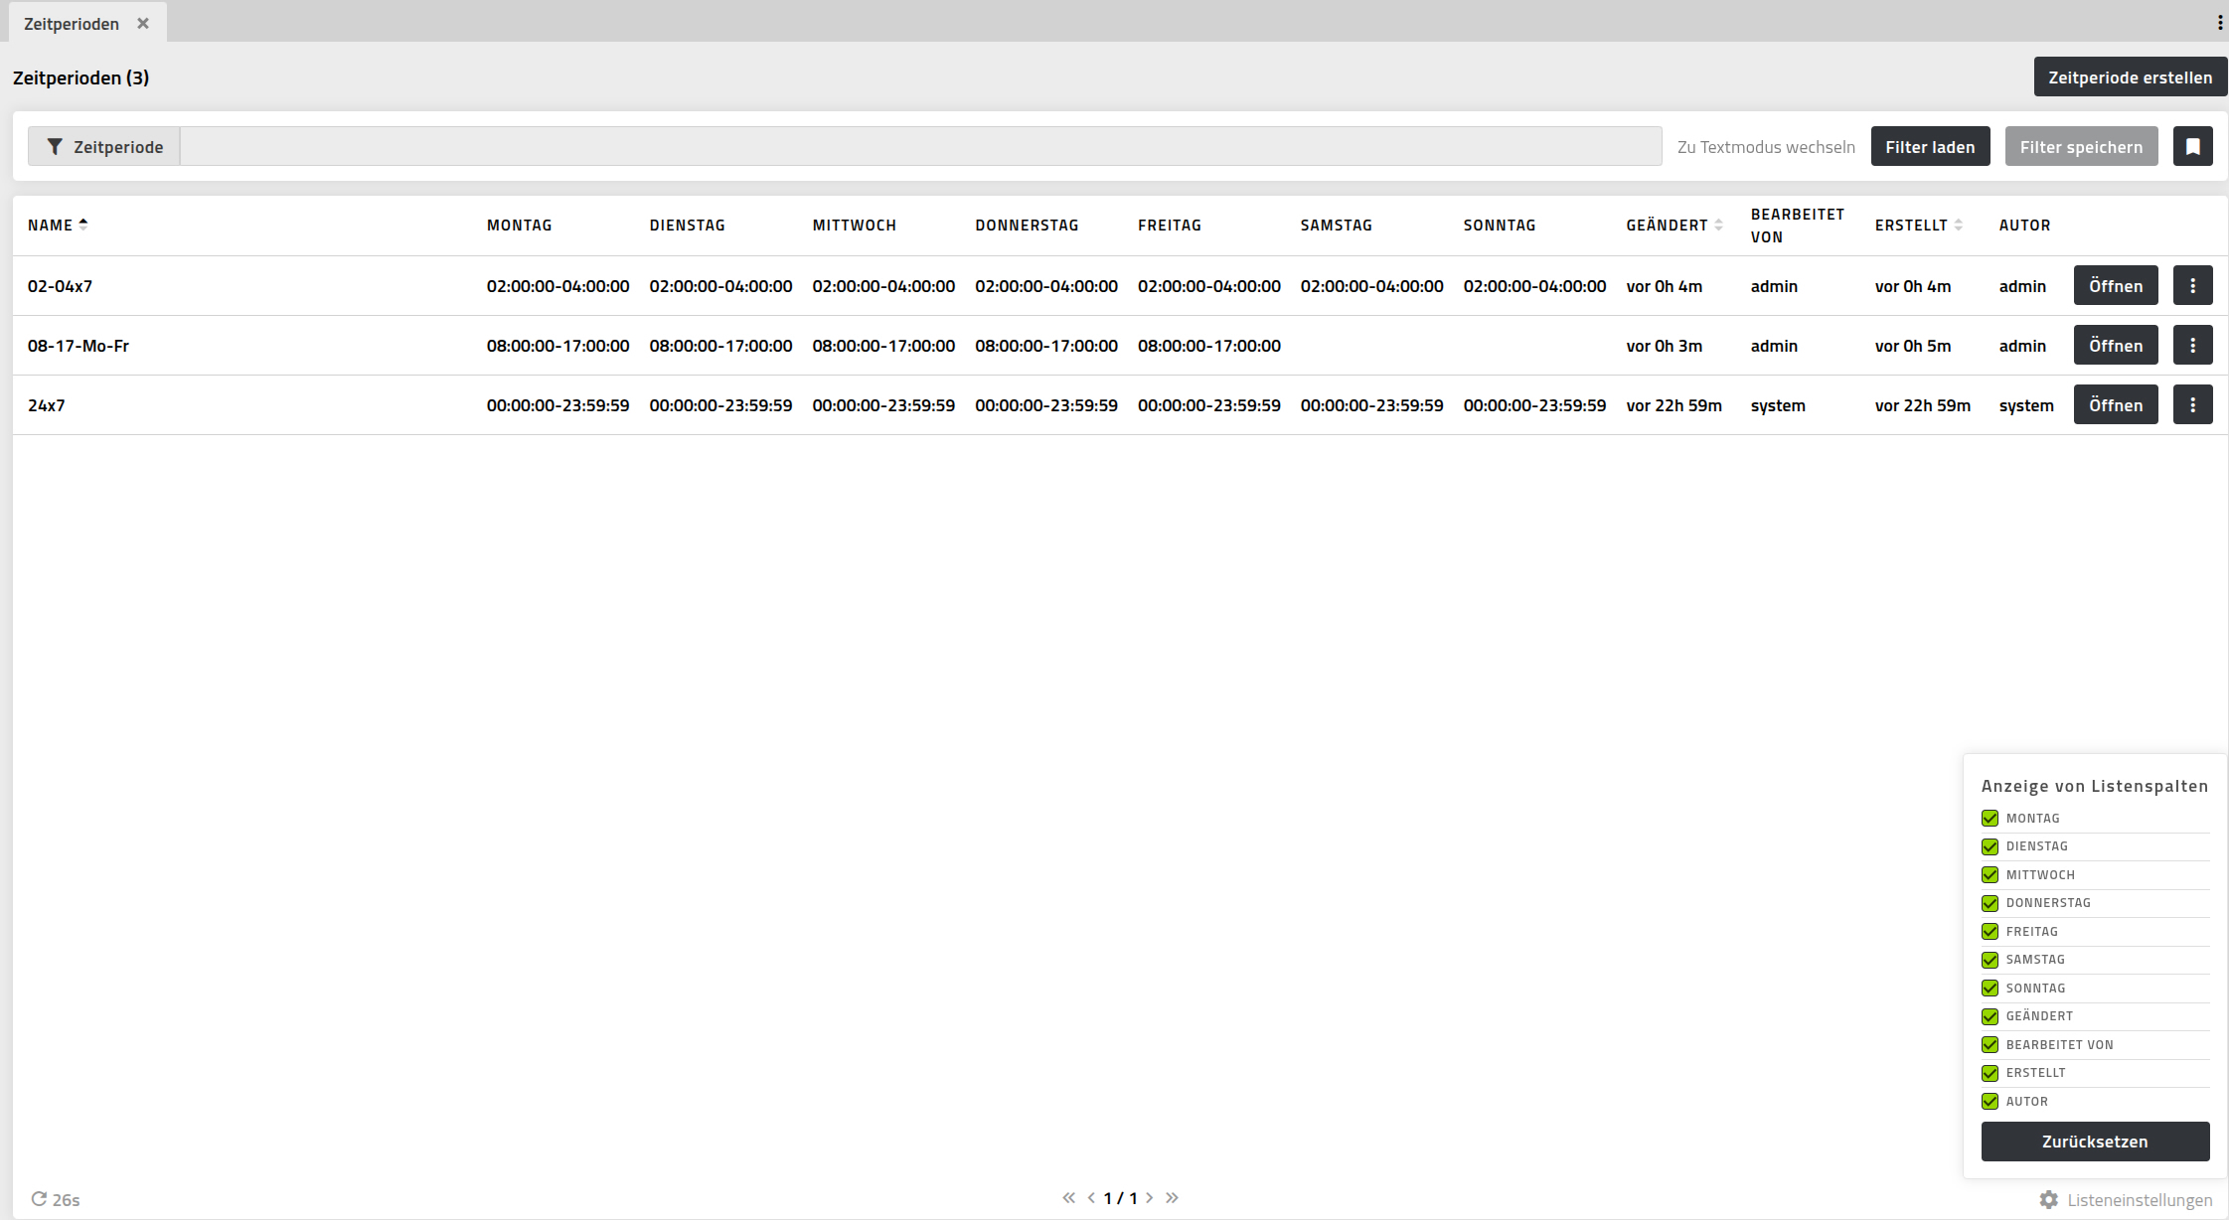Uncheck the Sonntag column checkbox
2229x1220 pixels.
pos(1990,989)
